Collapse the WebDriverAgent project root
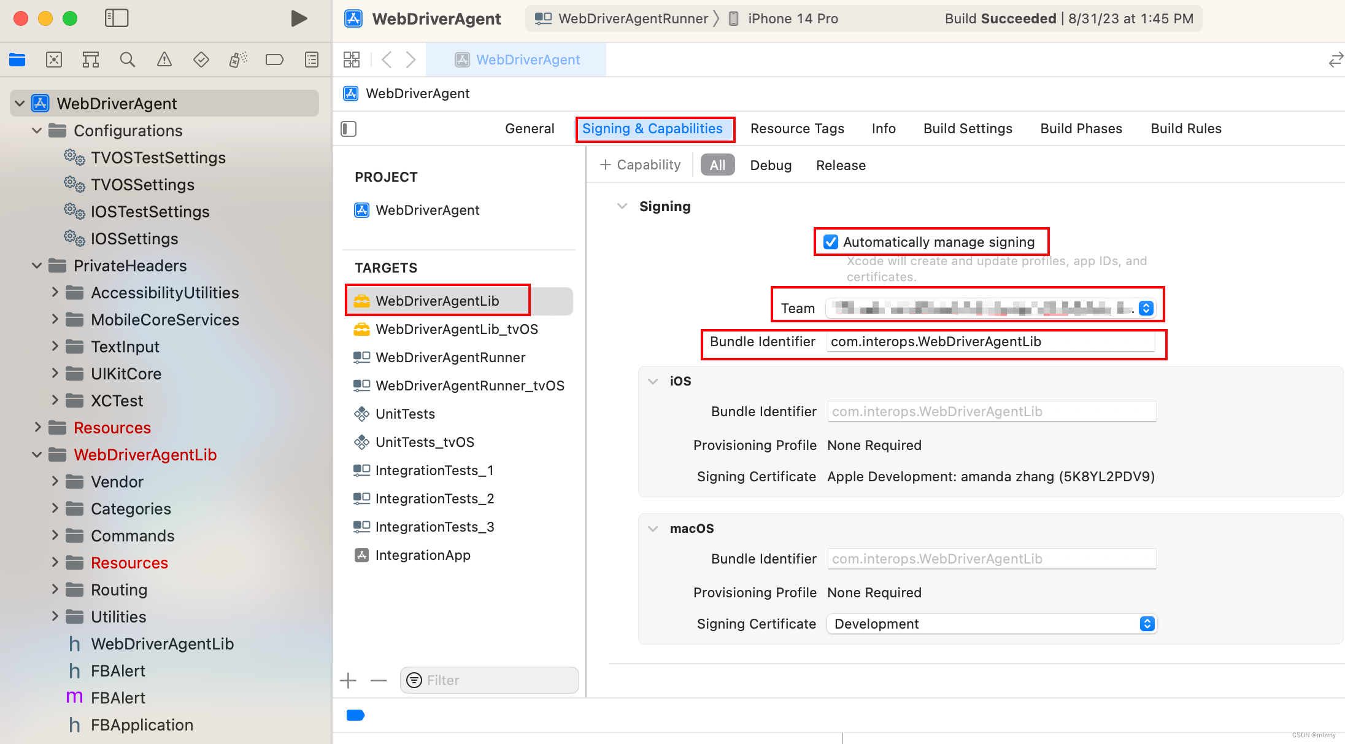The height and width of the screenshot is (744, 1345). tap(20, 104)
